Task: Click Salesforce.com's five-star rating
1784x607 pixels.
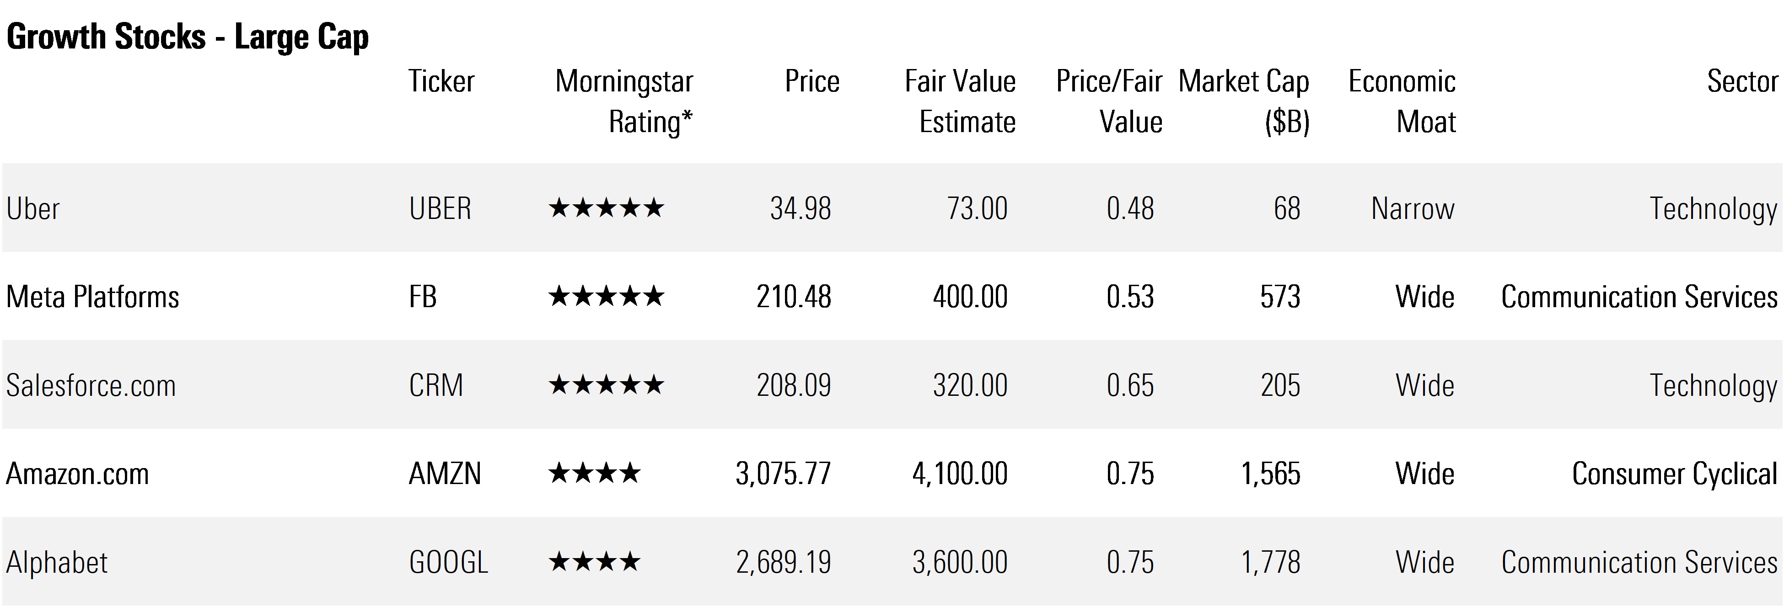Action: tap(606, 385)
